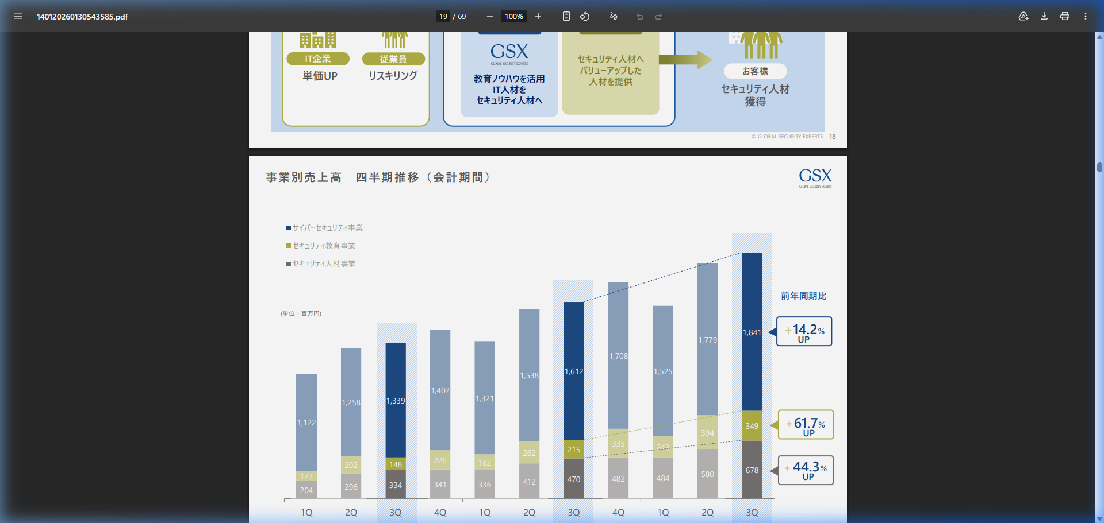This screenshot has width=1104, height=523.
Task: Click the 100% zoom level field
Action: point(513,16)
